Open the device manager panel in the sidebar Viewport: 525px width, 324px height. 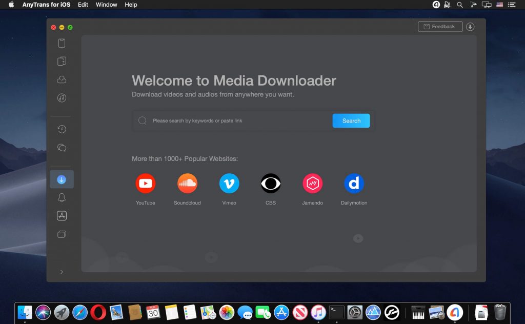(x=62, y=43)
